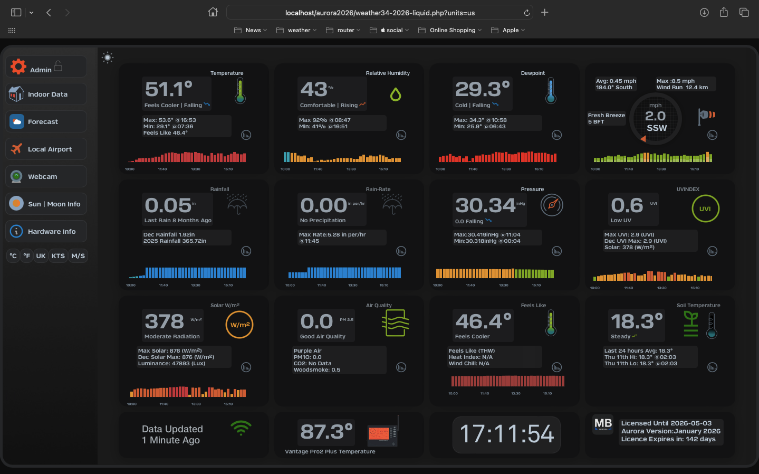
Task: Expand the News bookmarks folder
Action: pos(251,30)
